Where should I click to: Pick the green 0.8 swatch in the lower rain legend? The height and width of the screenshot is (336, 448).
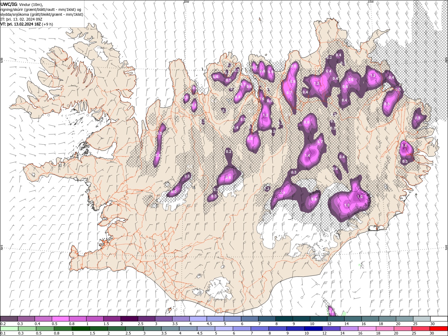(63, 328)
